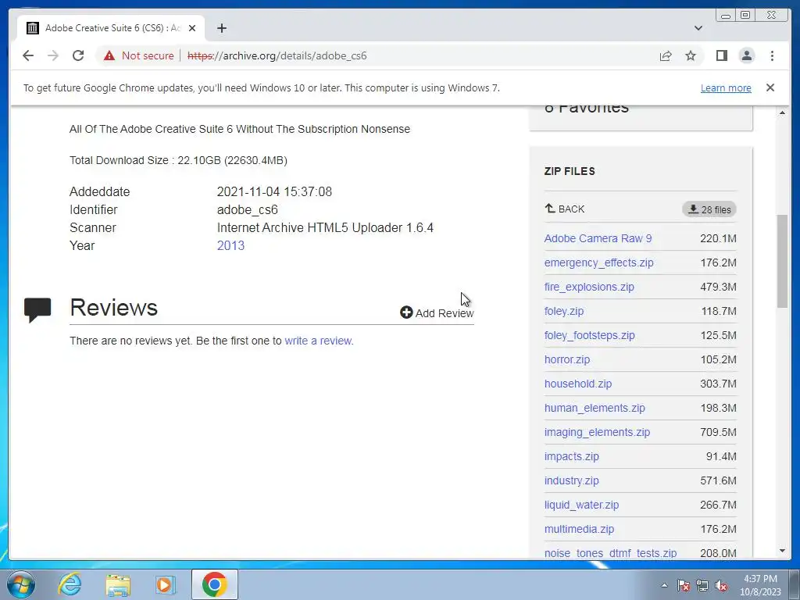Click the Identifier value adobe_cs6
Image resolution: width=800 pixels, height=600 pixels.
247,209
